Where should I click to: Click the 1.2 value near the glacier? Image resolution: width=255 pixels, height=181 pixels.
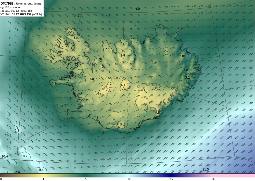point(109,84)
